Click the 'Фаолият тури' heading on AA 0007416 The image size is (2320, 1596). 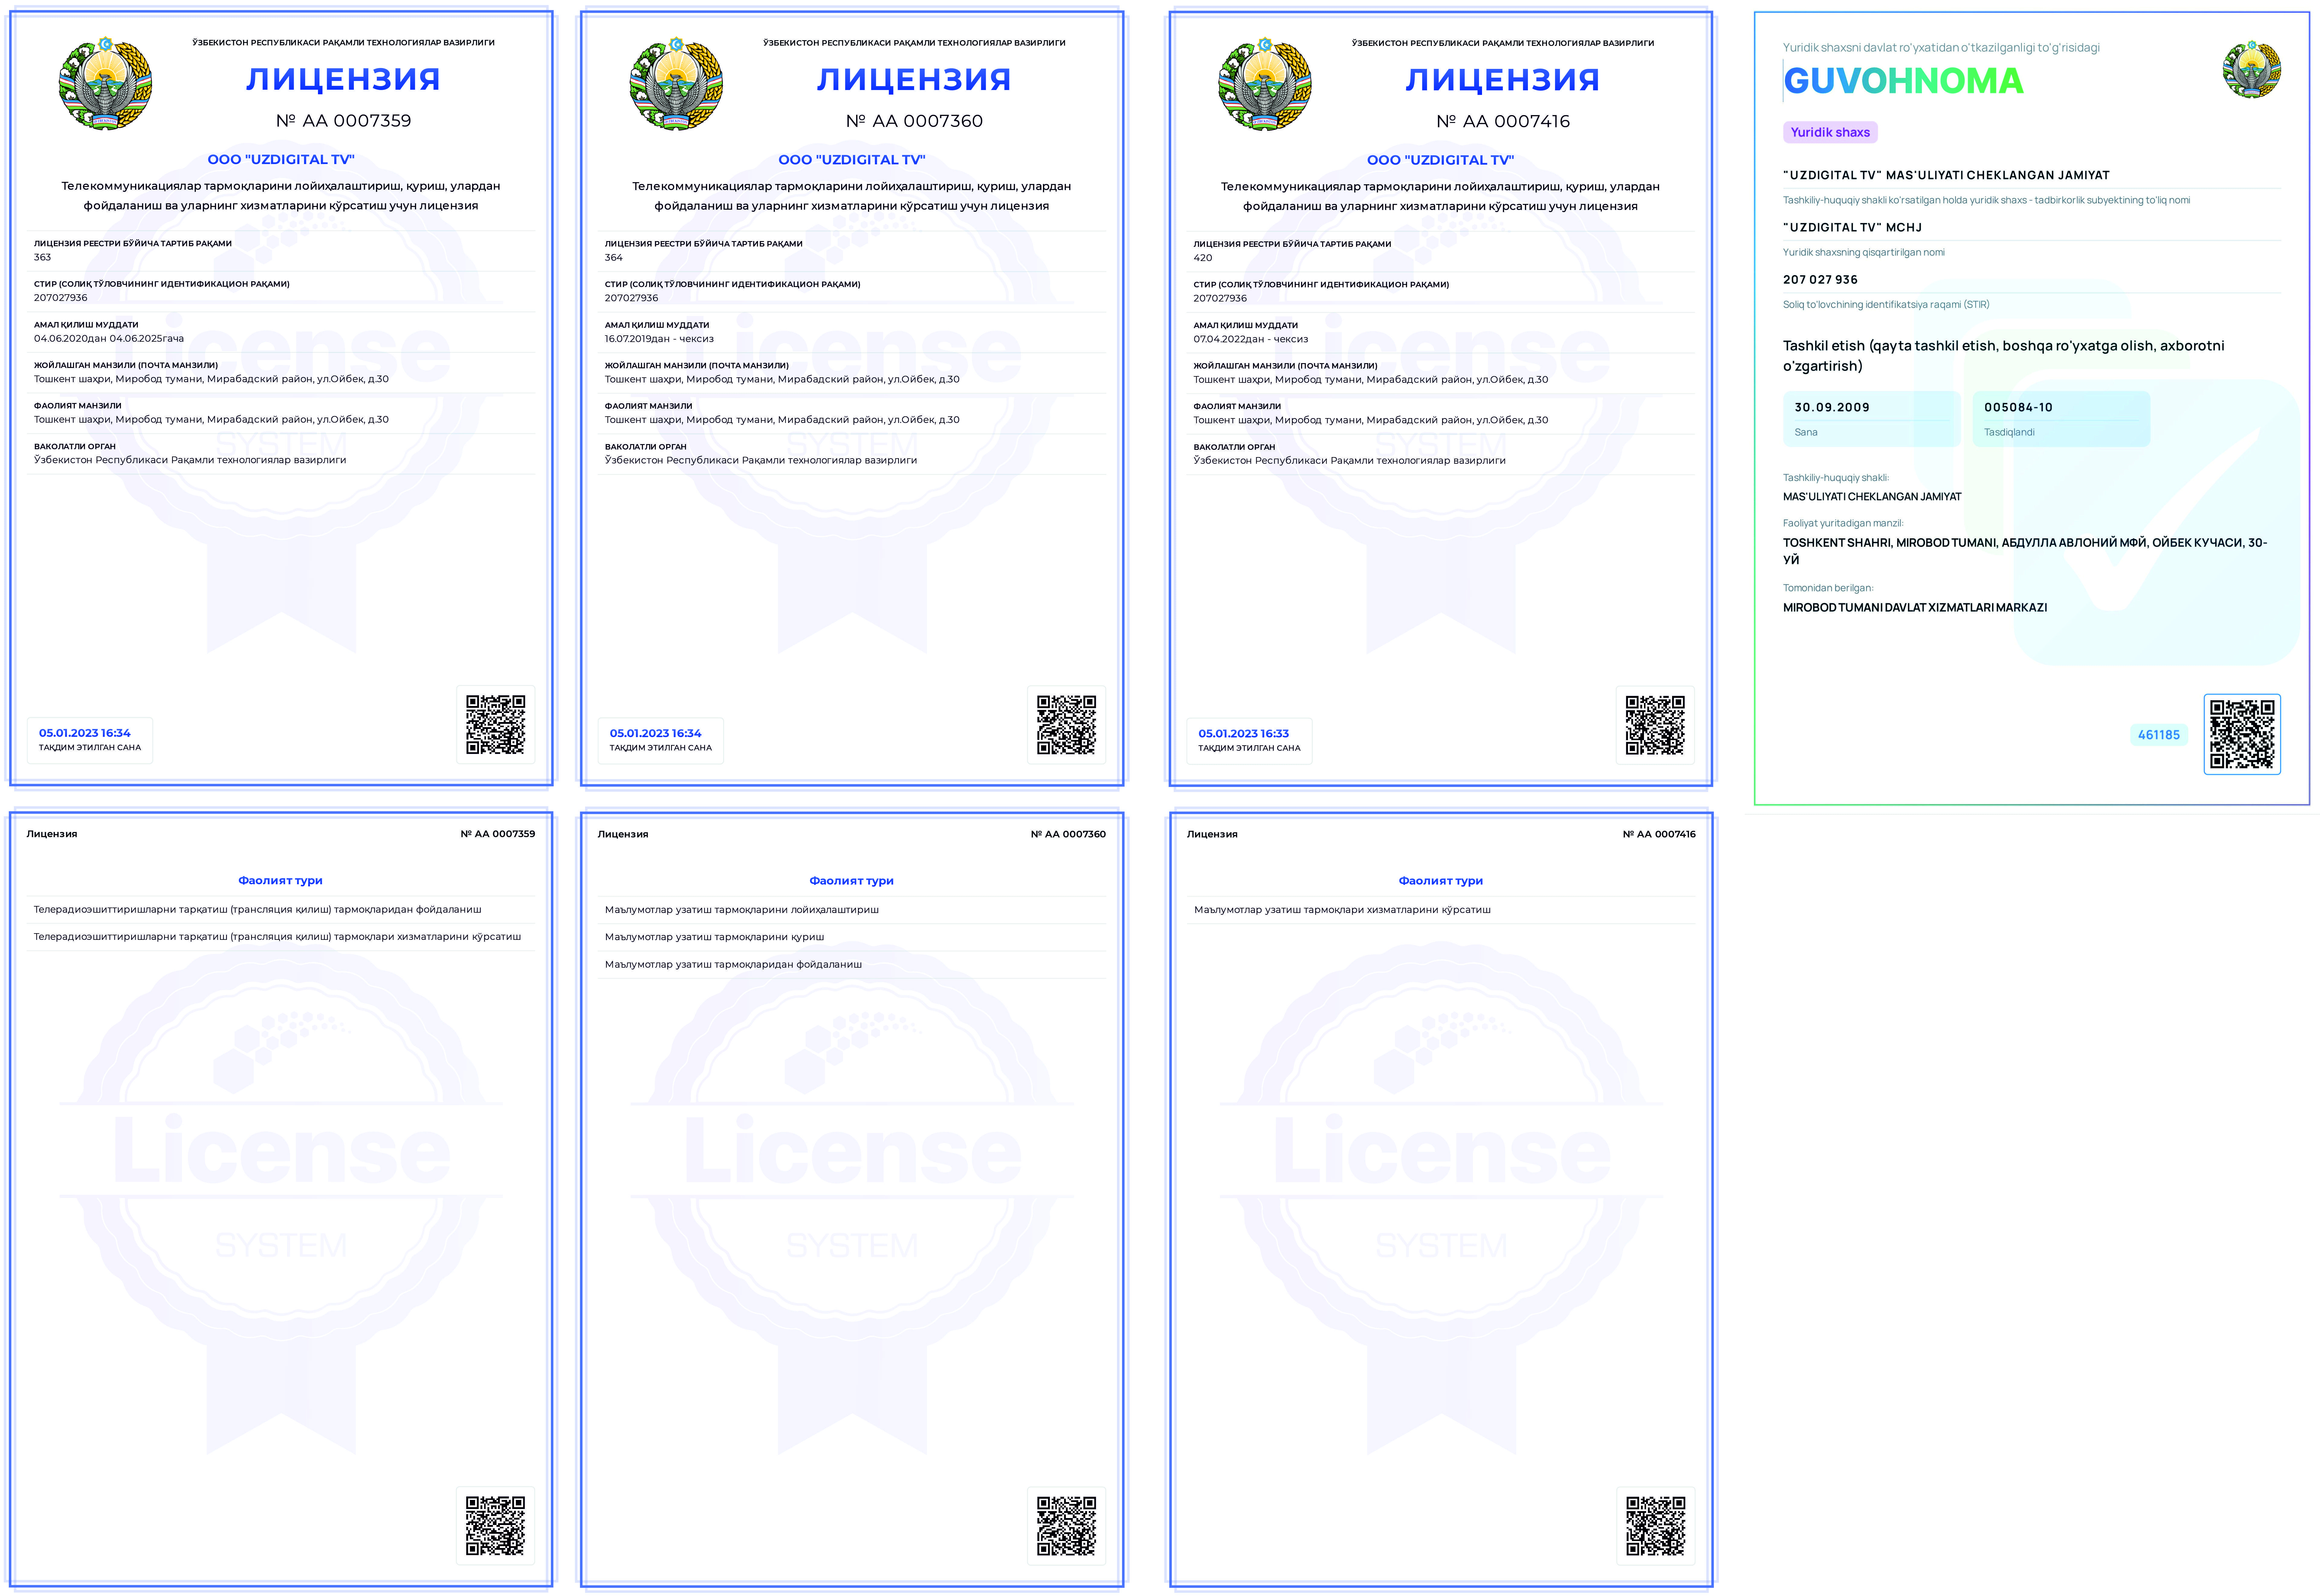point(1441,881)
